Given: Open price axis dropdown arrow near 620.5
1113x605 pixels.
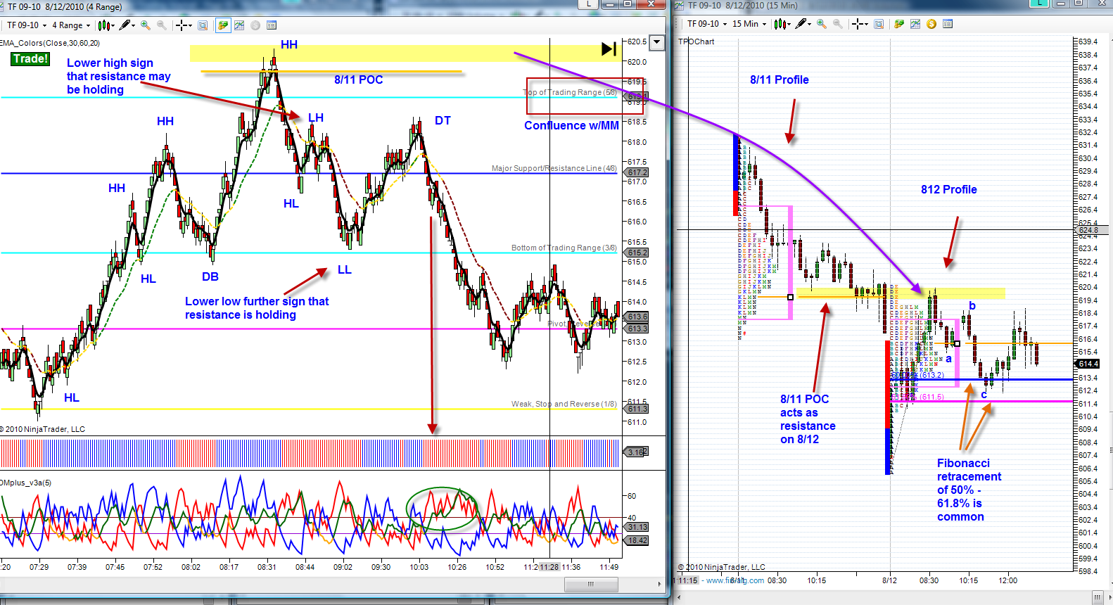Looking at the screenshot, I should (x=656, y=42).
